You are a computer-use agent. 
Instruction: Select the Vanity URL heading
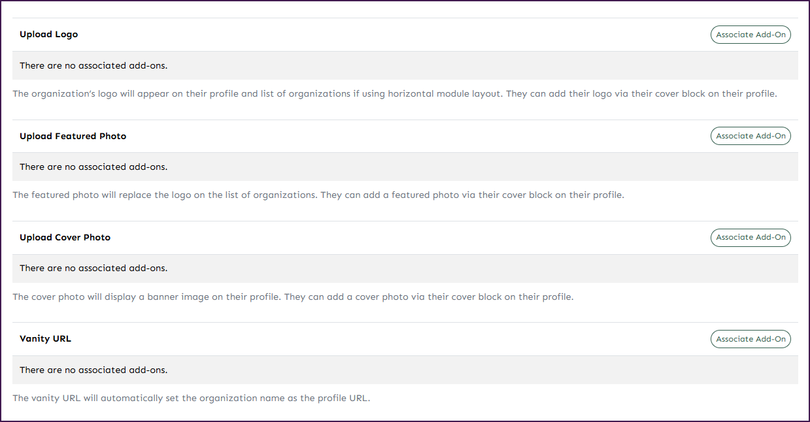(x=46, y=339)
